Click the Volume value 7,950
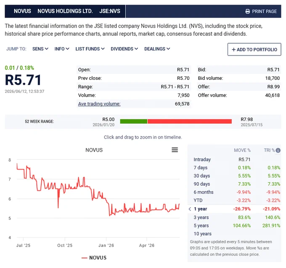 click(x=183, y=95)
